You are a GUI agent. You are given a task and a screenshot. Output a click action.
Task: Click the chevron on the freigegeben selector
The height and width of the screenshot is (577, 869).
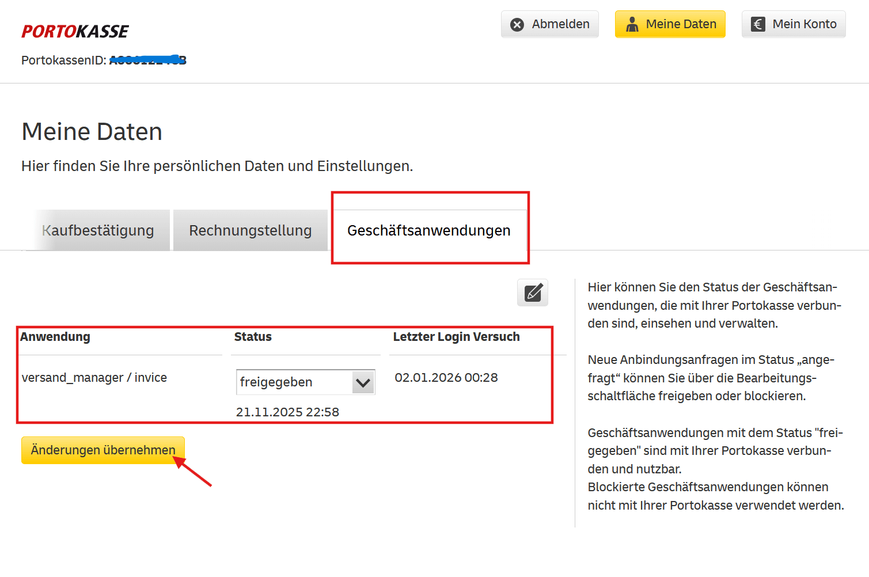point(362,382)
